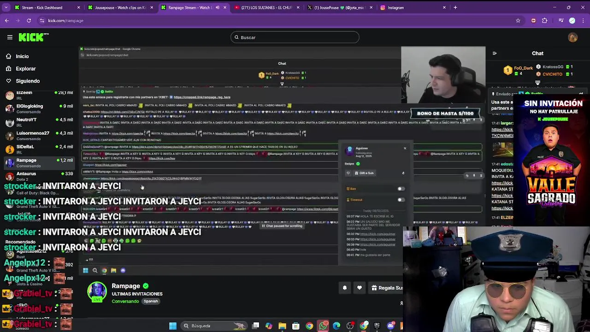This screenshot has width=590, height=332.
Task: Open Discord from the taskbar
Action: point(390,326)
